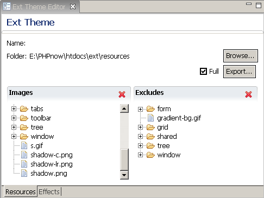Select shadow.png in Images list
The height and width of the screenshot is (198, 264).
tap(49, 174)
